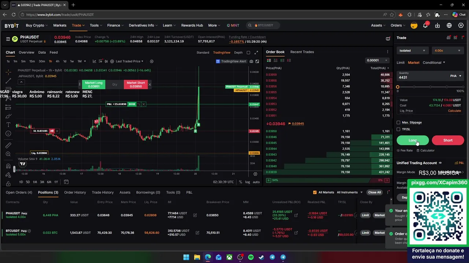Switch chart to Depth view
The width and height of the screenshot is (469, 263).
pyautogui.click(x=238, y=53)
